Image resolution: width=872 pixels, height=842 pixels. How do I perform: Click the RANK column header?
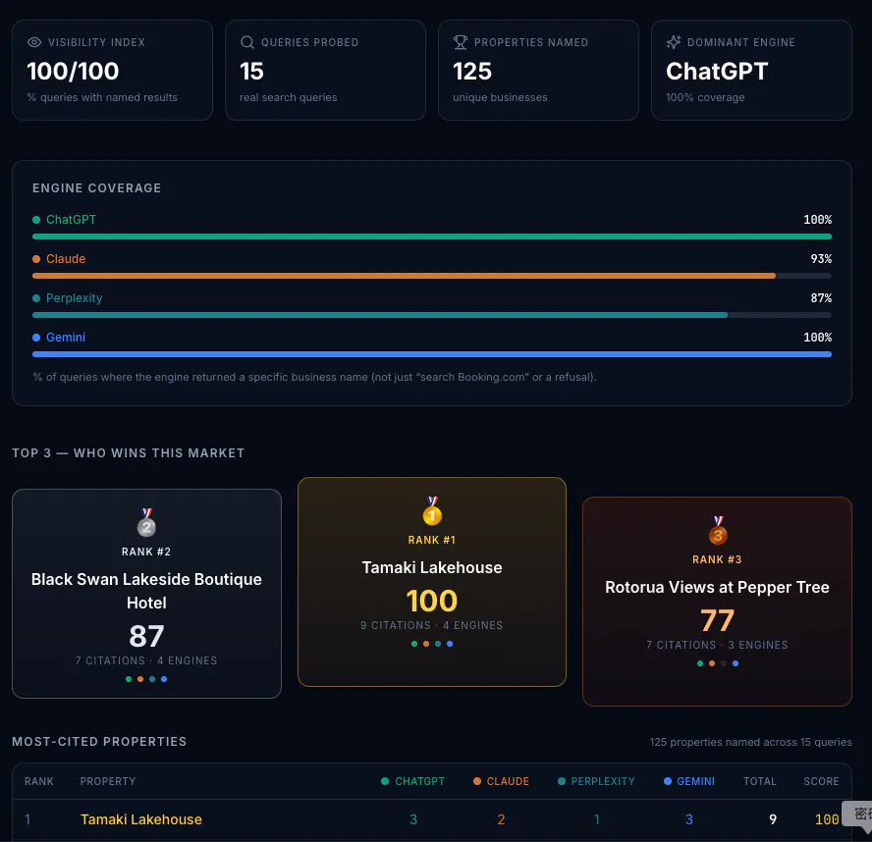point(39,781)
